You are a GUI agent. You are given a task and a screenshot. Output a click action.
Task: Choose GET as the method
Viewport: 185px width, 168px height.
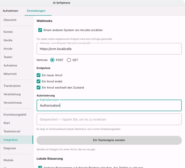[x=69, y=60]
